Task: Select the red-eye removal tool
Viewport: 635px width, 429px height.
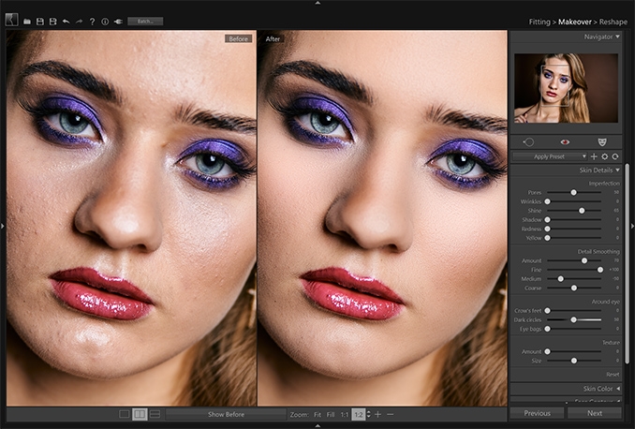Action: coord(565,141)
